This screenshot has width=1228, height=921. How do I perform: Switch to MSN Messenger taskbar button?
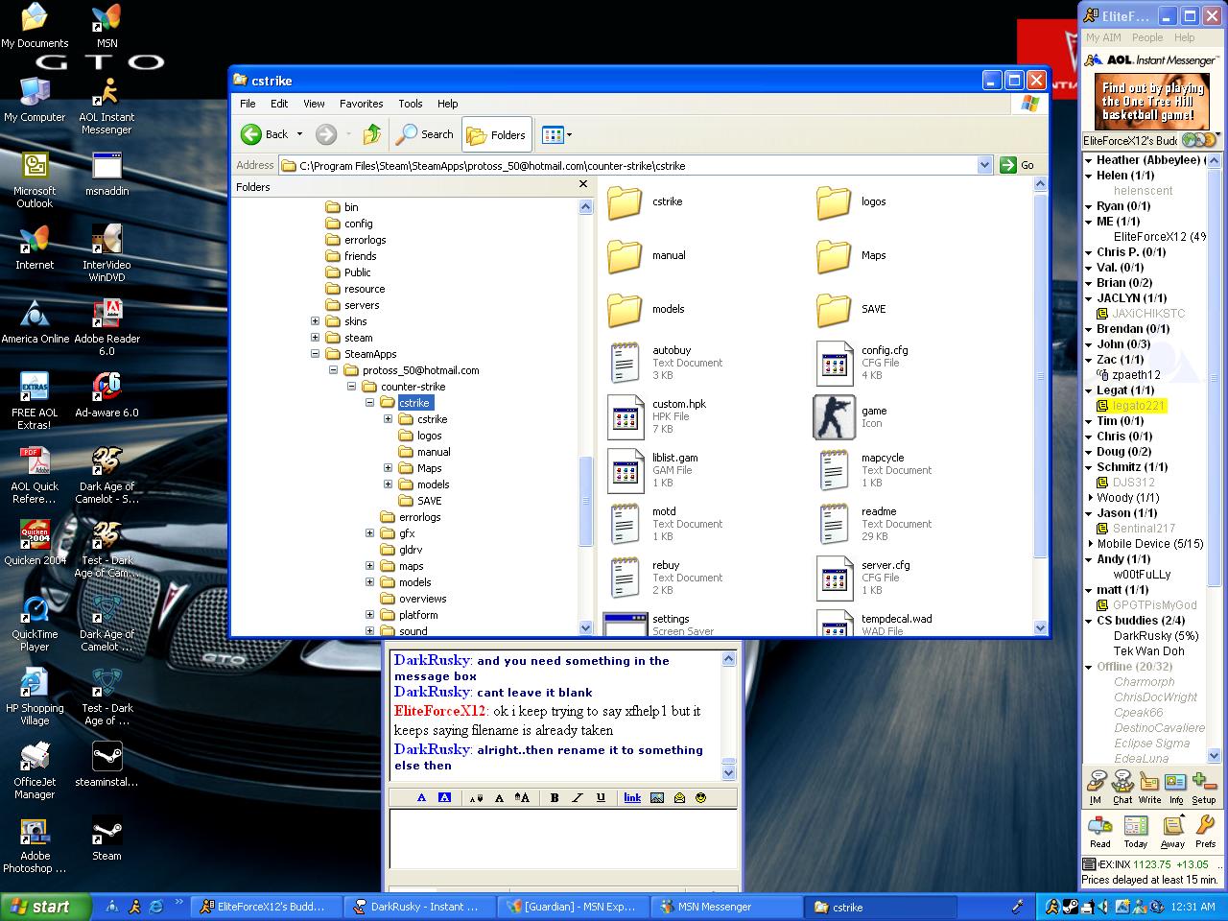point(727,907)
